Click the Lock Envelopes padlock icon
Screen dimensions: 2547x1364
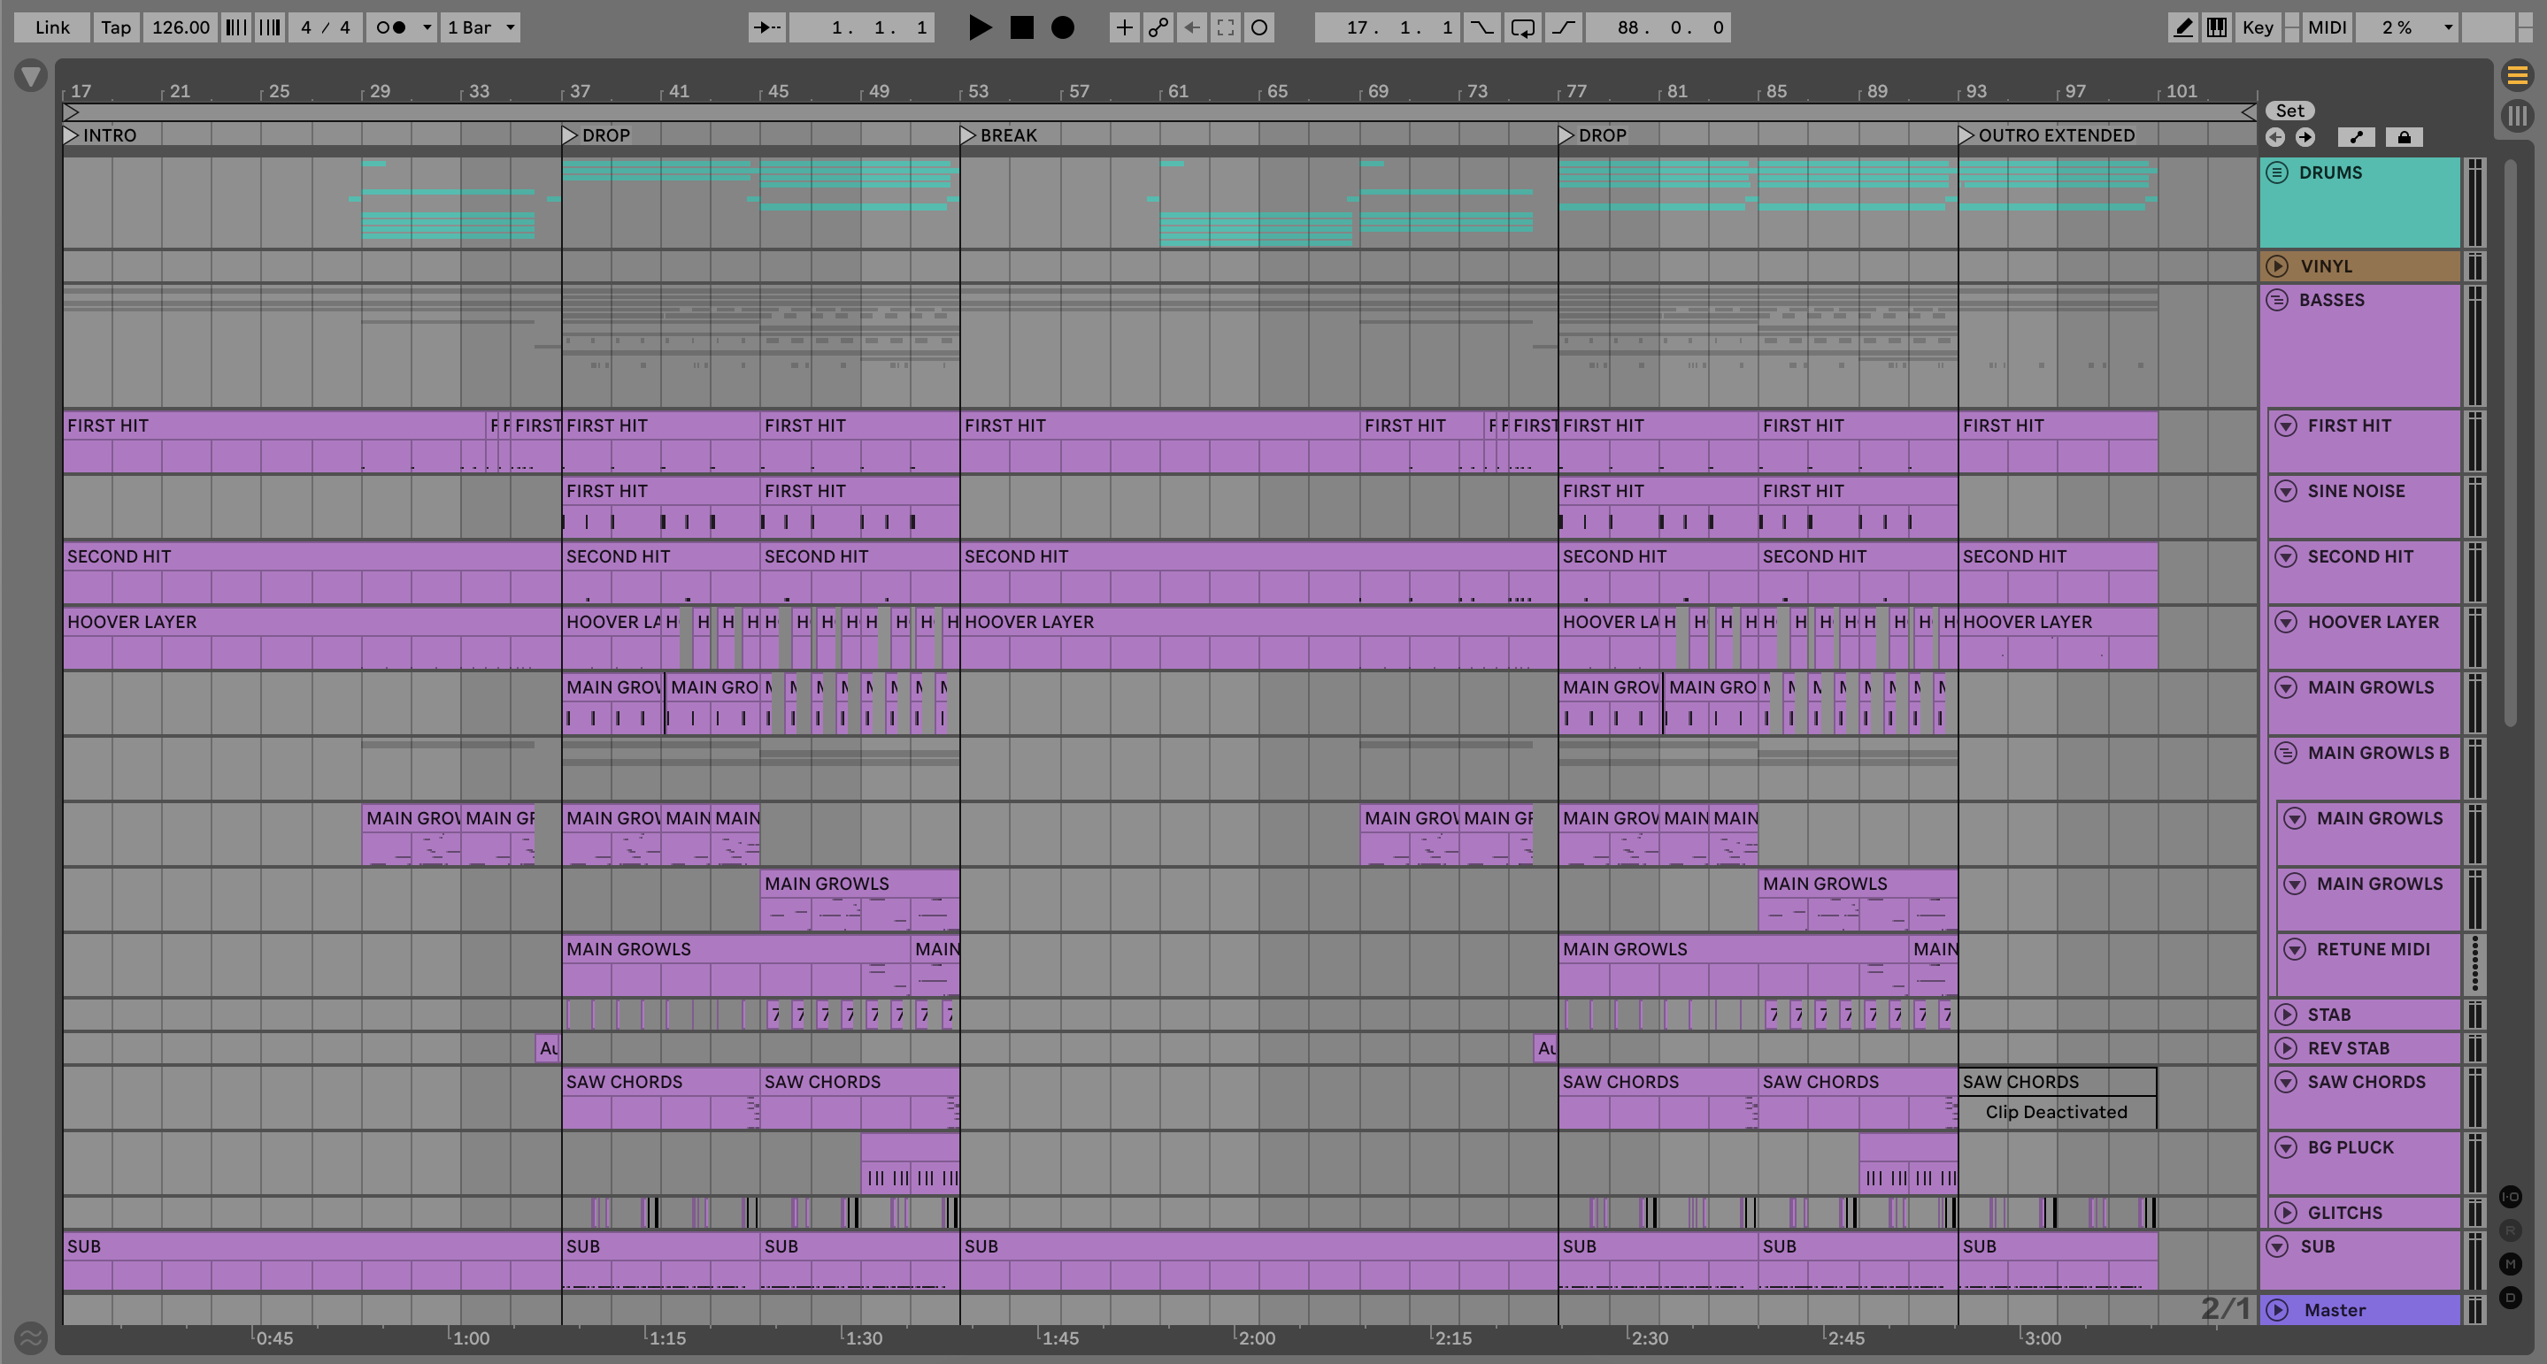click(2404, 137)
